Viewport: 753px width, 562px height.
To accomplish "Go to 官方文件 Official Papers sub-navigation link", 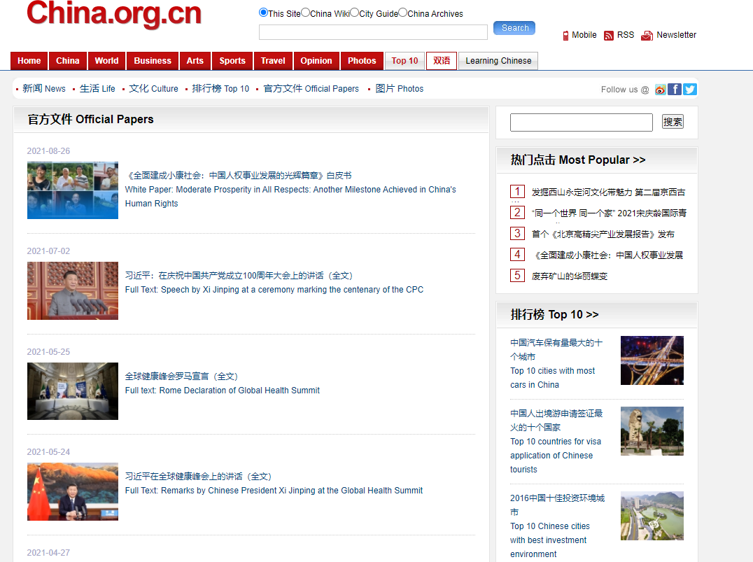I will pyautogui.click(x=311, y=89).
